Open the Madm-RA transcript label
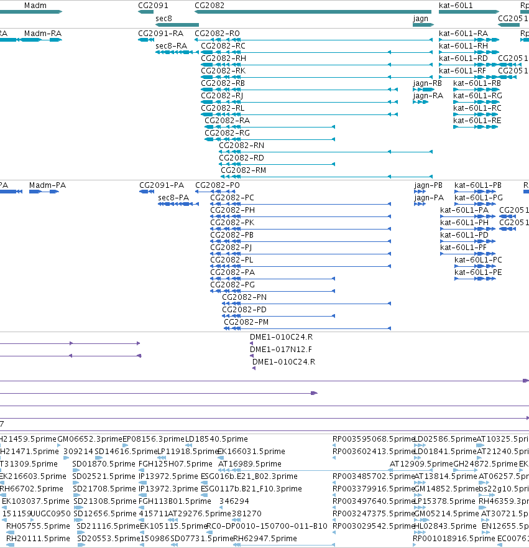The width and height of the screenshot is (529, 548). click(43, 34)
